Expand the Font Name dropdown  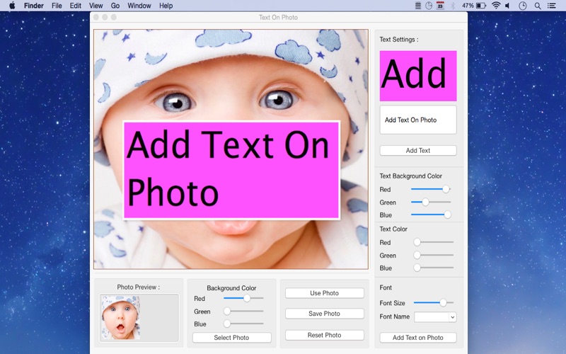point(435,317)
